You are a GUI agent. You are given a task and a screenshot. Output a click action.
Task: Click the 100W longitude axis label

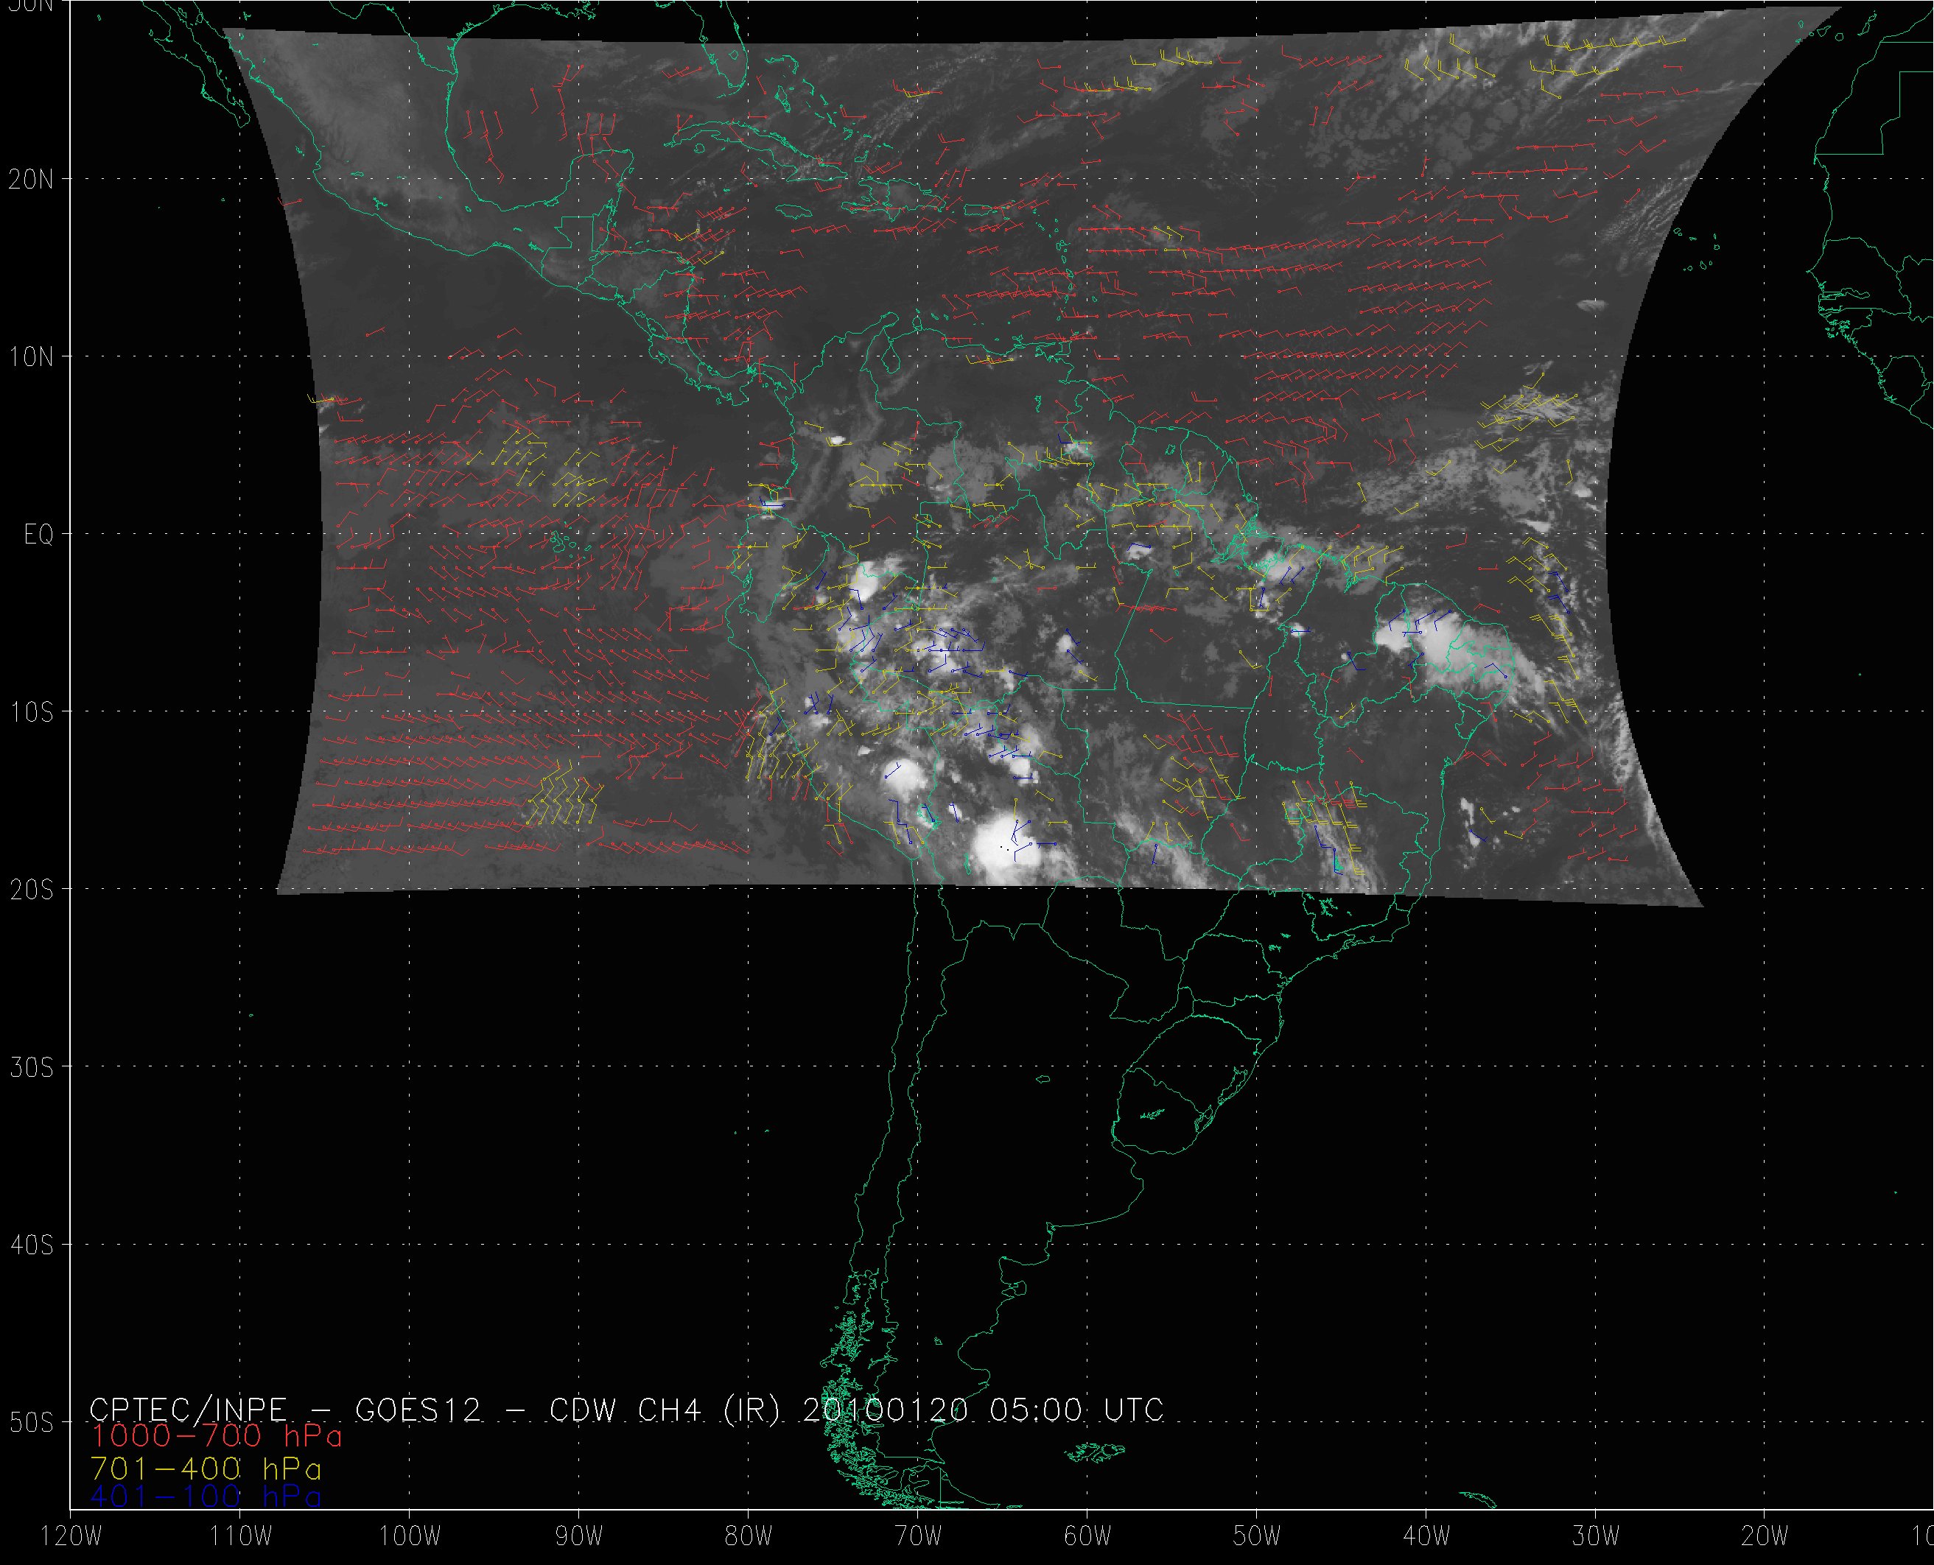[410, 1537]
